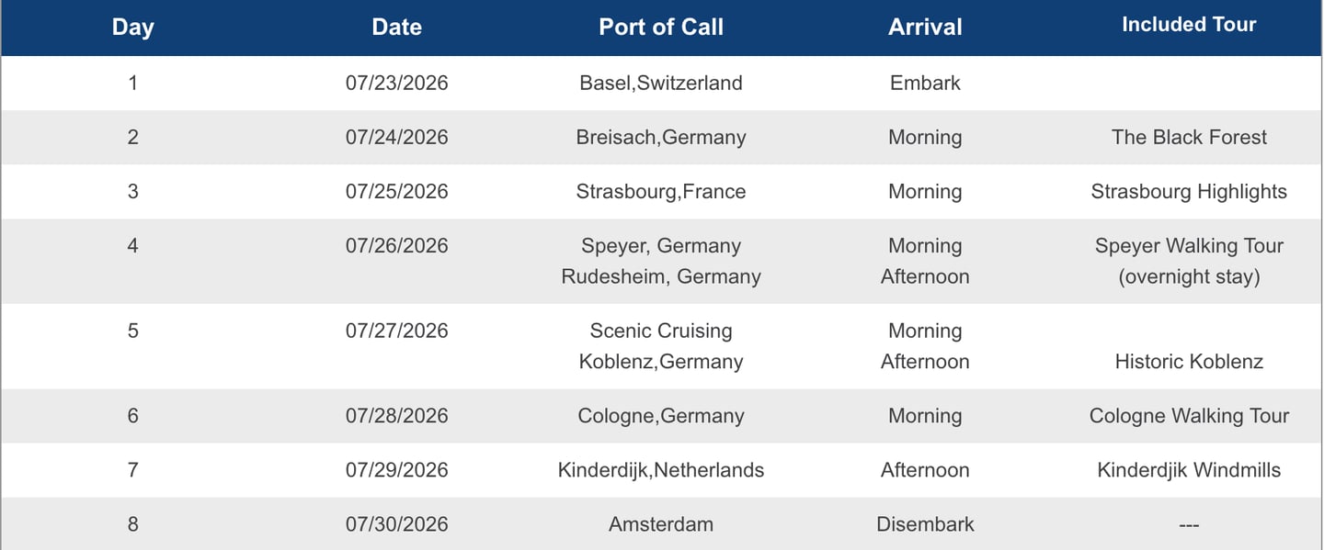This screenshot has height=550, width=1324.
Task: Click the Embark arrival cell
Action: tap(925, 83)
